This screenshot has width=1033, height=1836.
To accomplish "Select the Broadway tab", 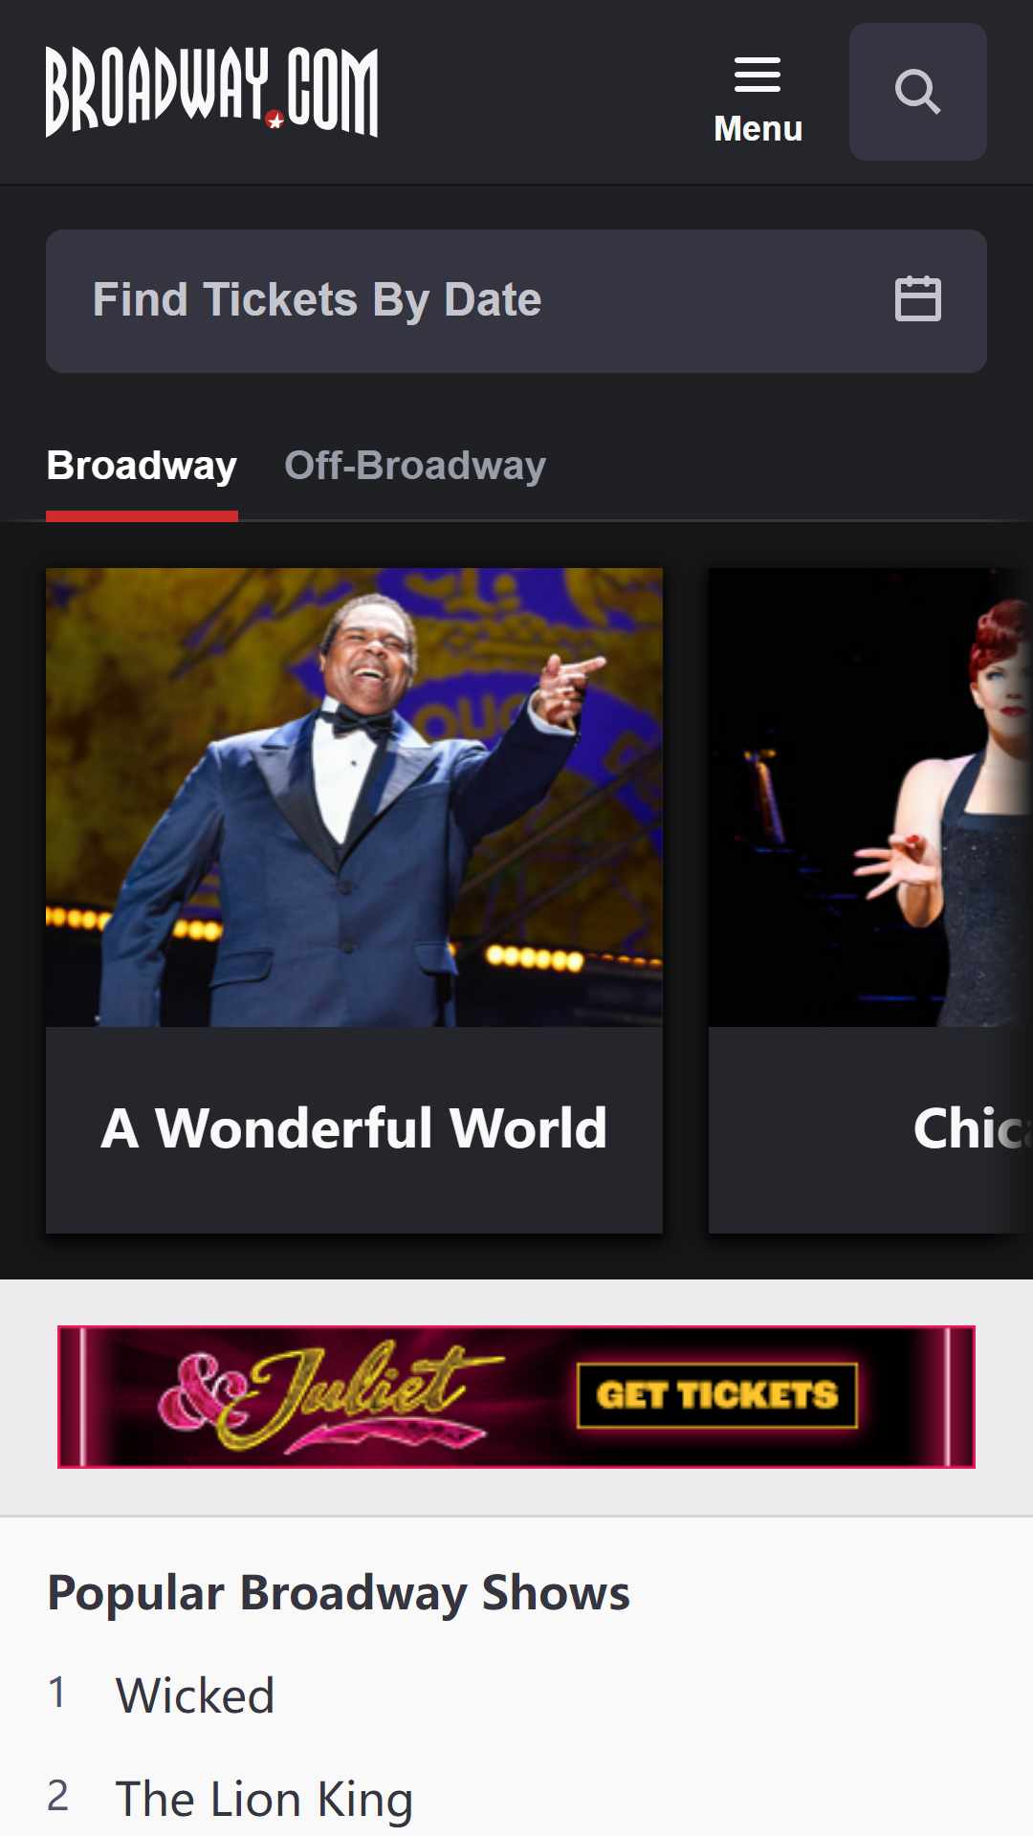I will pos(142,466).
